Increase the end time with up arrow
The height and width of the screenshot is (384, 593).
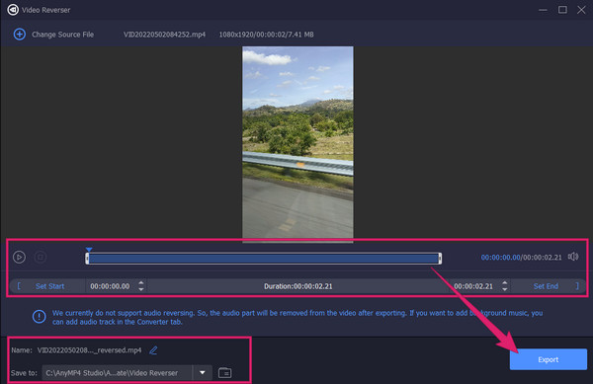pyautogui.click(x=504, y=282)
